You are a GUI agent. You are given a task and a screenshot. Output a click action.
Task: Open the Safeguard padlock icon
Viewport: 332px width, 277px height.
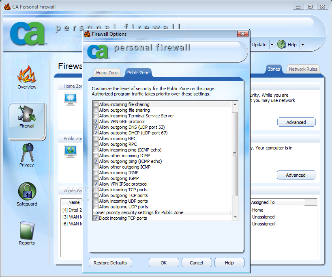pyautogui.click(x=27, y=191)
